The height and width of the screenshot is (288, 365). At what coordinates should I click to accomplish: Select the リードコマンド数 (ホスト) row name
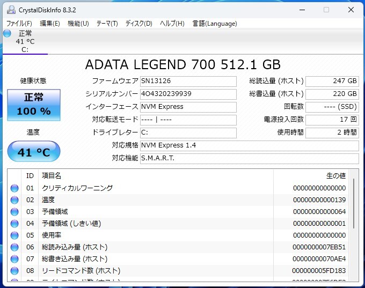point(81,271)
